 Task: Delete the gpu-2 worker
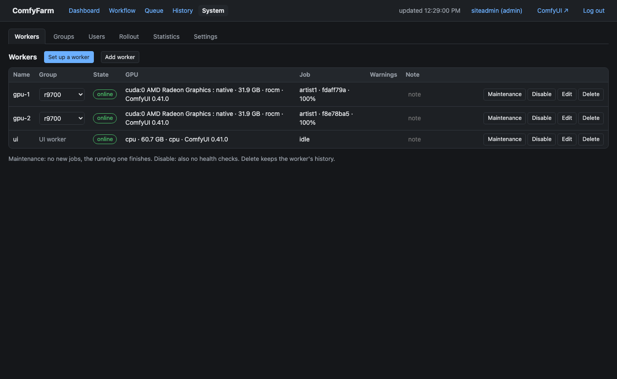tap(591, 118)
